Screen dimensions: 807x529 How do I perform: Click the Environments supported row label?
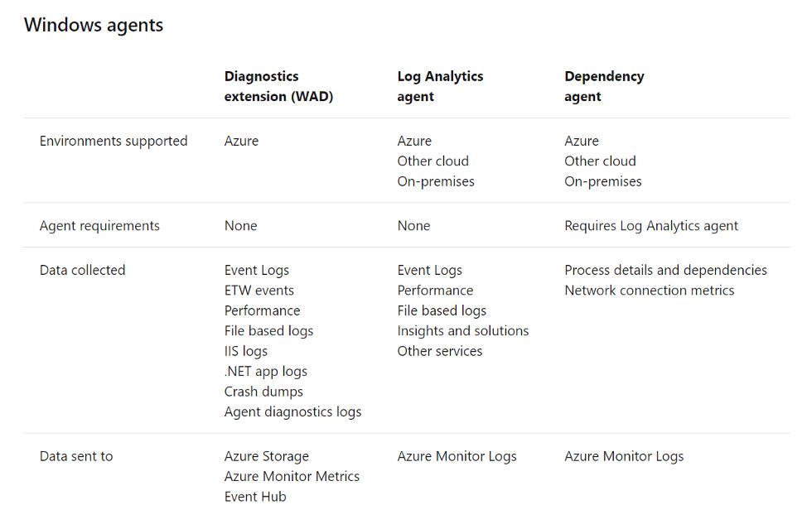click(114, 141)
